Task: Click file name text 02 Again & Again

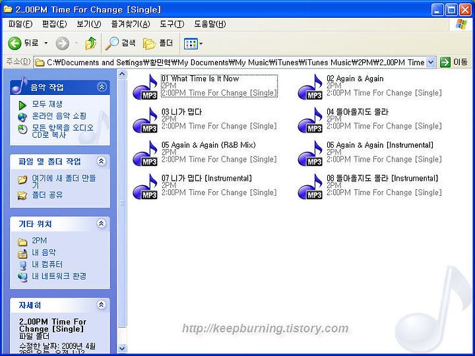Action: pos(355,78)
